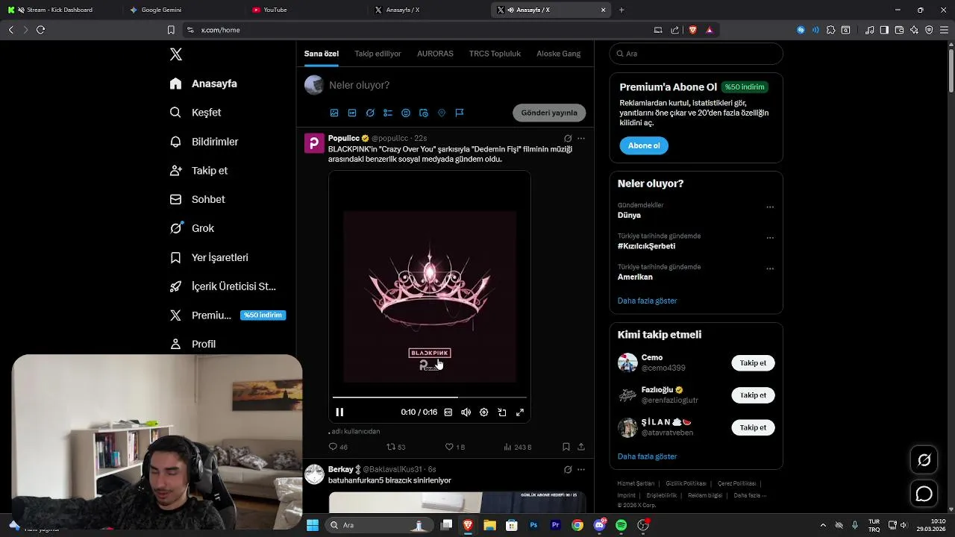The image size is (955, 537).
Task: Click Gönderi yayınla button
Action: 549,113
